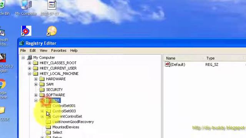Select the highlighted SYSTEM key
This screenshot has height=138, width=246.
(53, 100)
